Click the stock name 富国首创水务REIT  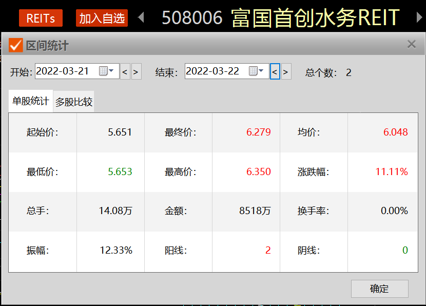point(316,18)
